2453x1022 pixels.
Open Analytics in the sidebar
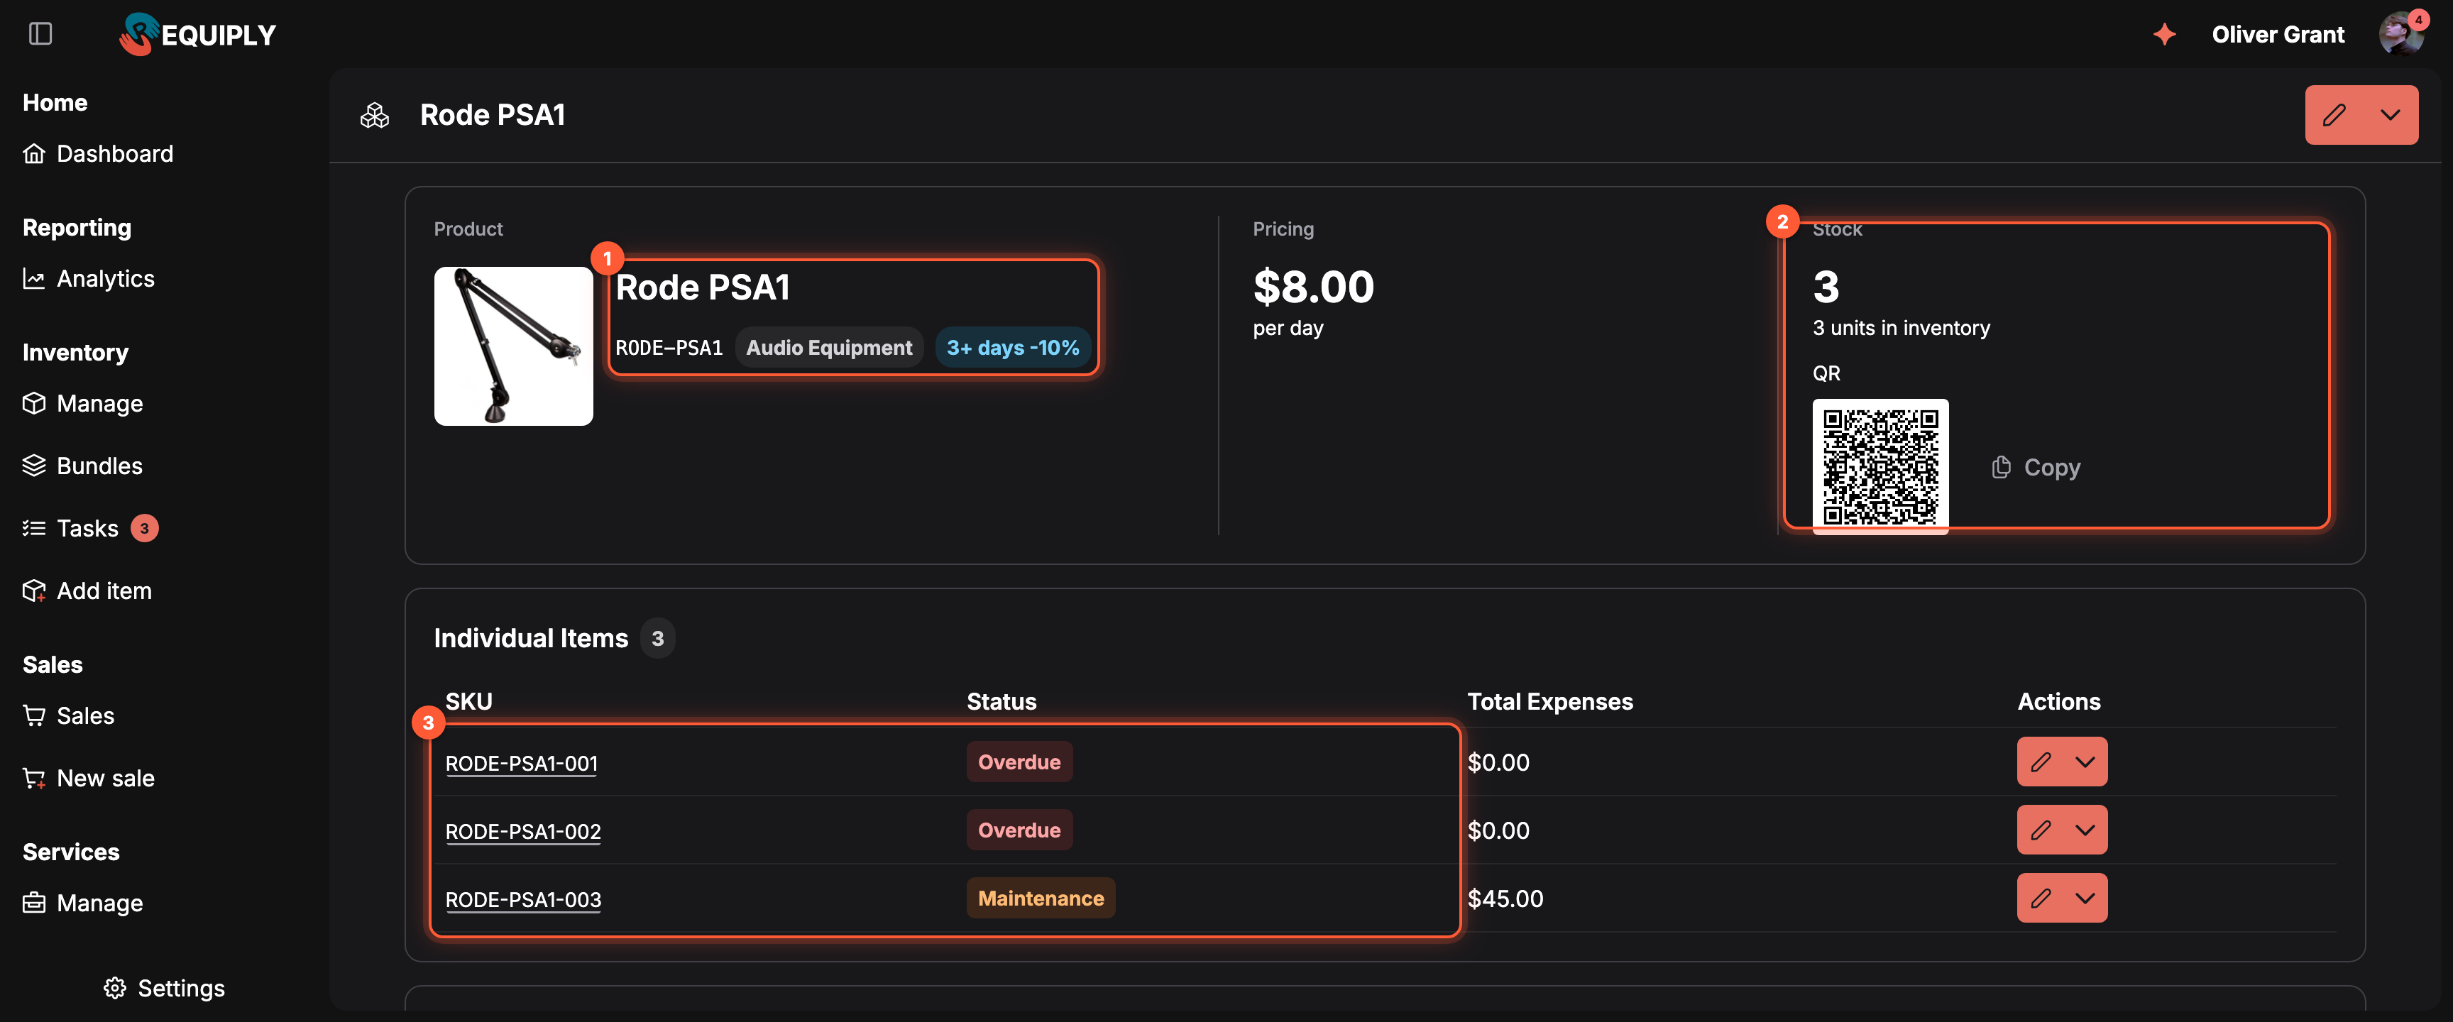click(x=89, y=278)
